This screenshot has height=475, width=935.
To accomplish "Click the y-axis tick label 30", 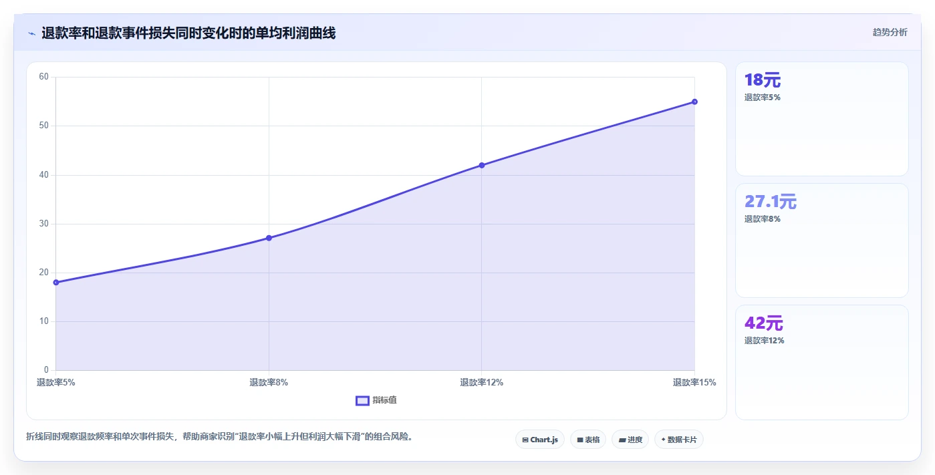I will [44, 224].
